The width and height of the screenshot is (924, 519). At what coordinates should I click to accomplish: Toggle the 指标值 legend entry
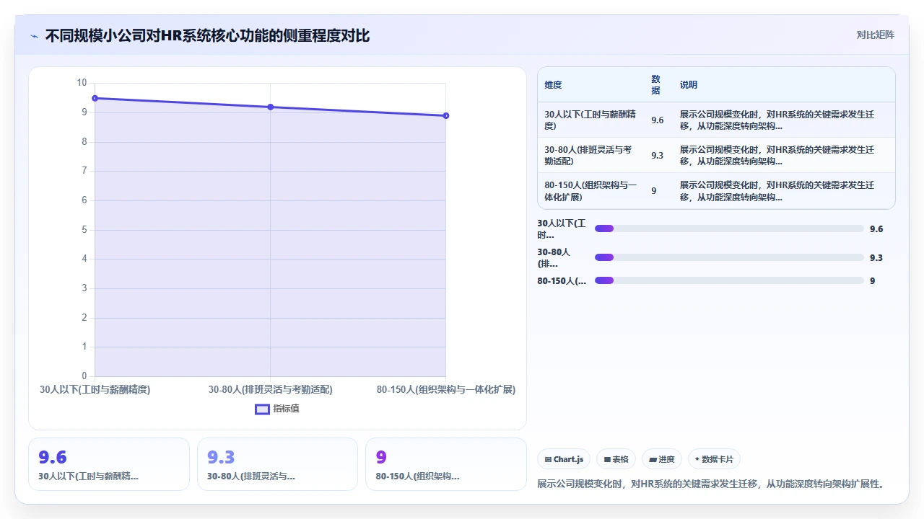[277, 409]
